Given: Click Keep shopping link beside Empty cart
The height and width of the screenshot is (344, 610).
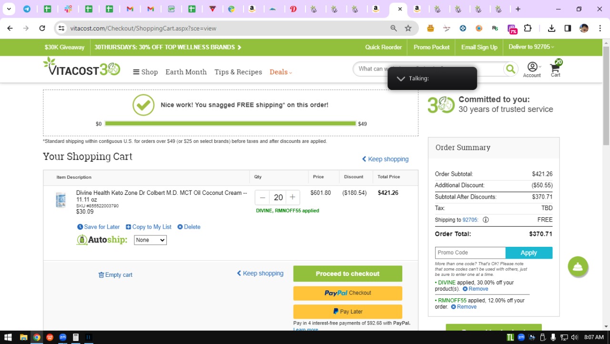Looking at the screenshot, I should coord(260,273).
